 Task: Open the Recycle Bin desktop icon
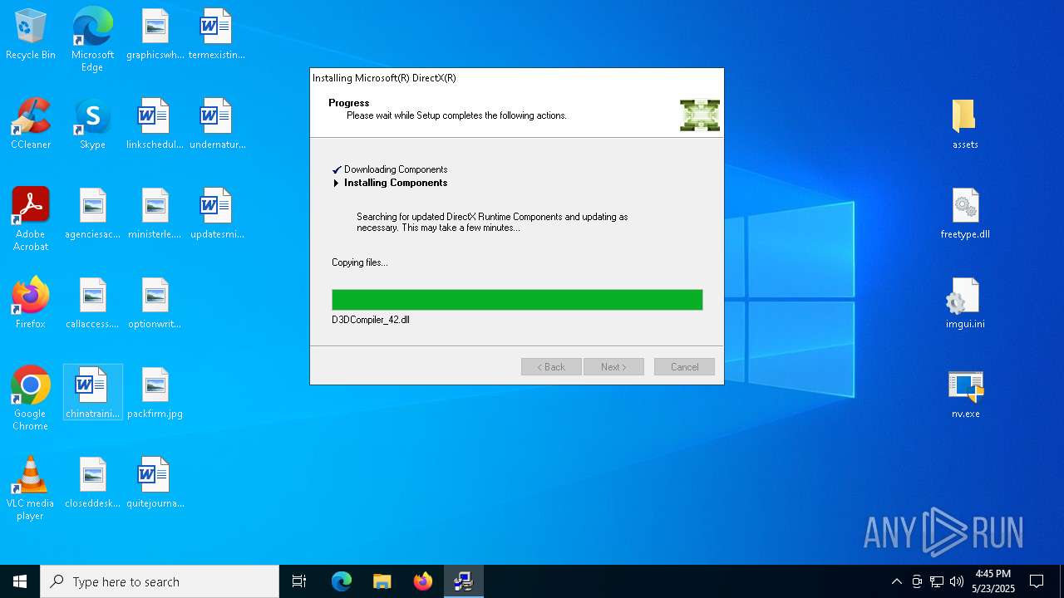point(31,35)
